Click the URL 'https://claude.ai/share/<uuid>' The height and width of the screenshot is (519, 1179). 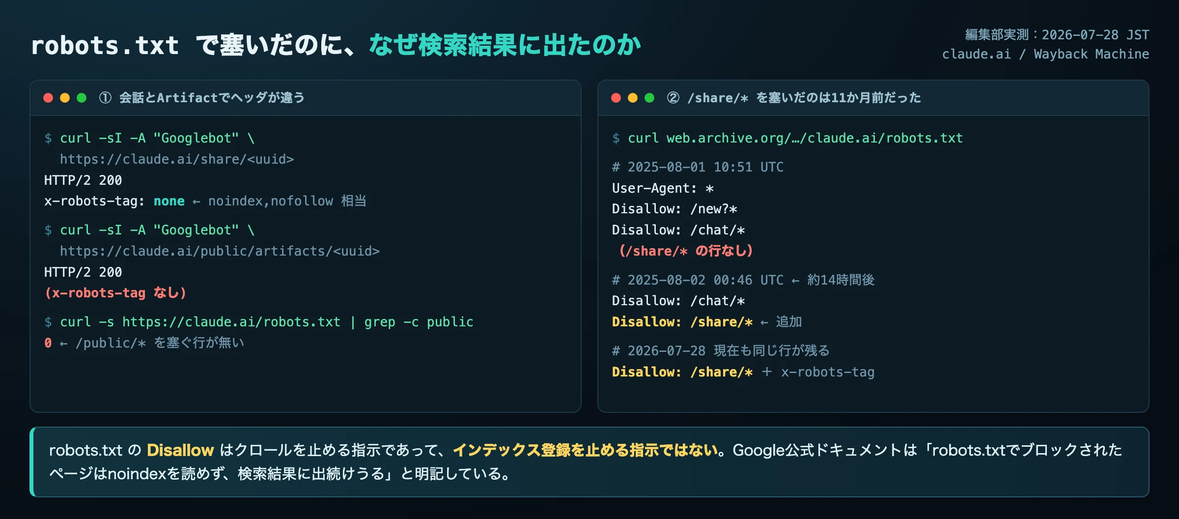click(x=177, y=159)
